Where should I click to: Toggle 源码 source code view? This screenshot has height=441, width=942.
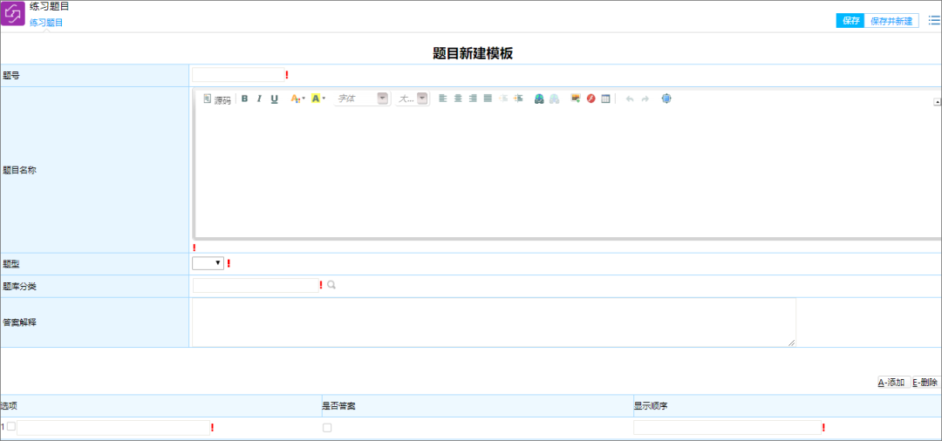pyautogui.click(x=217, y=99)
